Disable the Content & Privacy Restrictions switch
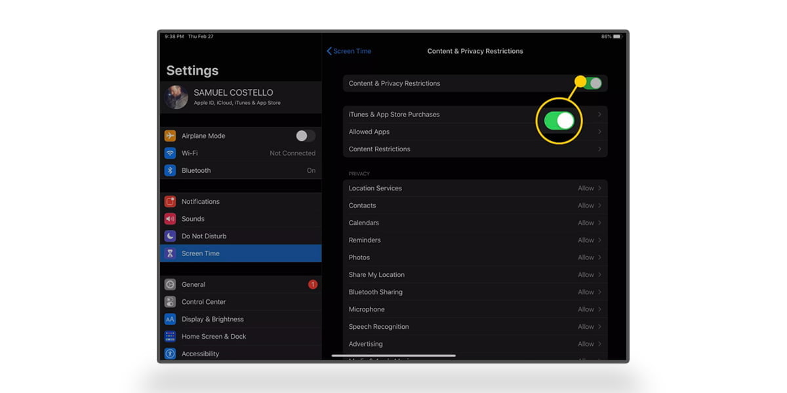 pos(592,83)
